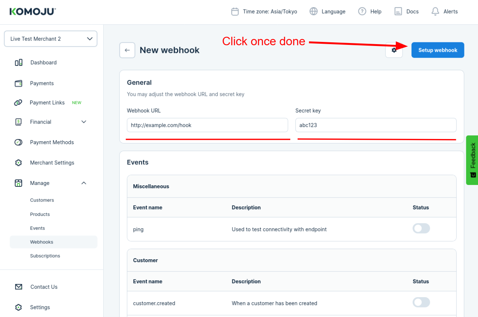Click the gear button near Setup webhook
478x317 pixels.
[394, 50]
